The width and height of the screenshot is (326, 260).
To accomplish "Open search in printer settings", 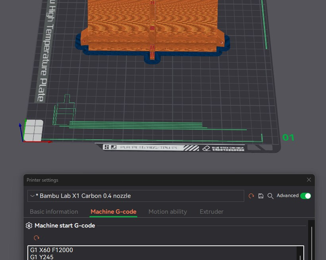I will pos(270,196).
